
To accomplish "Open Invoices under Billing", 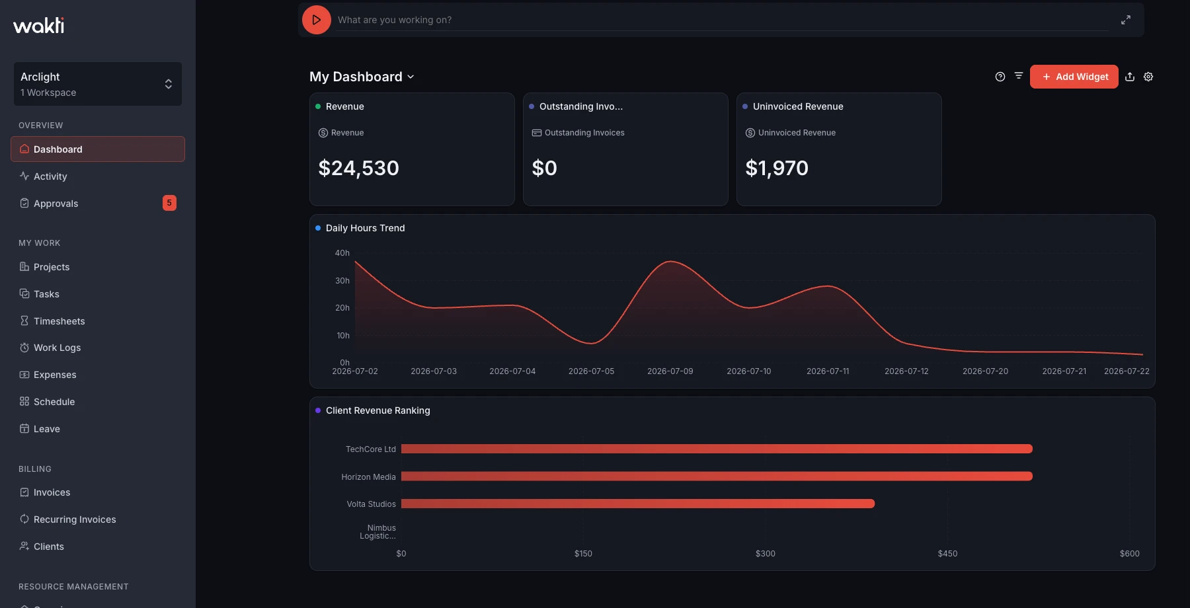I will 98,492.
